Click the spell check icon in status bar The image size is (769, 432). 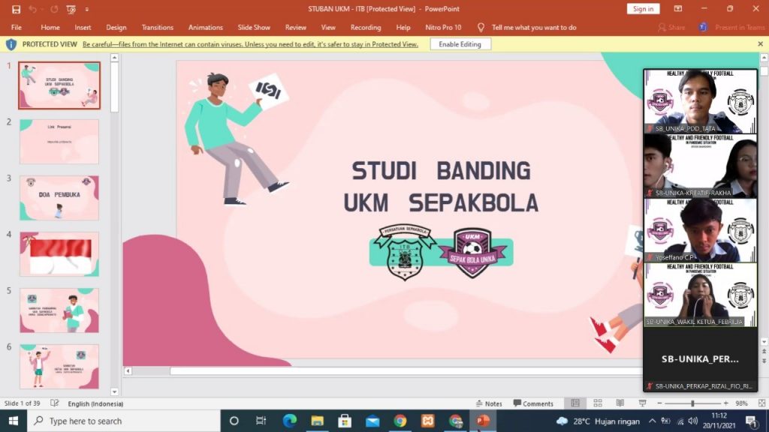point(54,403)
